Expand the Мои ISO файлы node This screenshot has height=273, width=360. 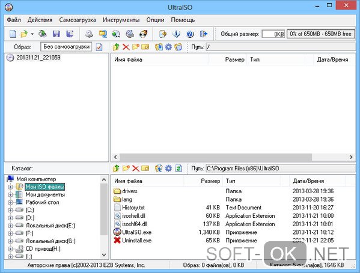pyautogui.click(x=10, y=187)
